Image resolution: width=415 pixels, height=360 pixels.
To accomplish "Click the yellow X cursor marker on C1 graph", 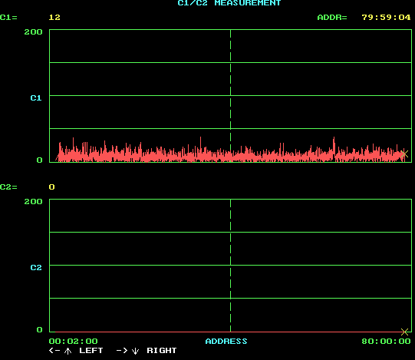I will coord(404,154).
